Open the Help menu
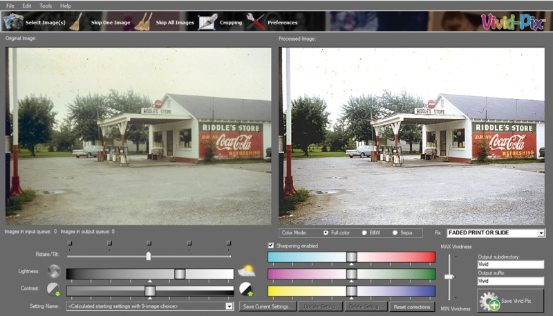 coord(66,6)
